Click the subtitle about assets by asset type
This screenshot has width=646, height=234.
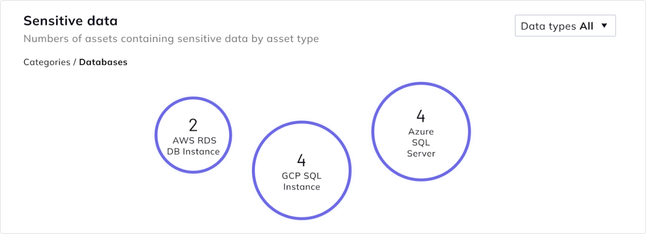[171, 39]
